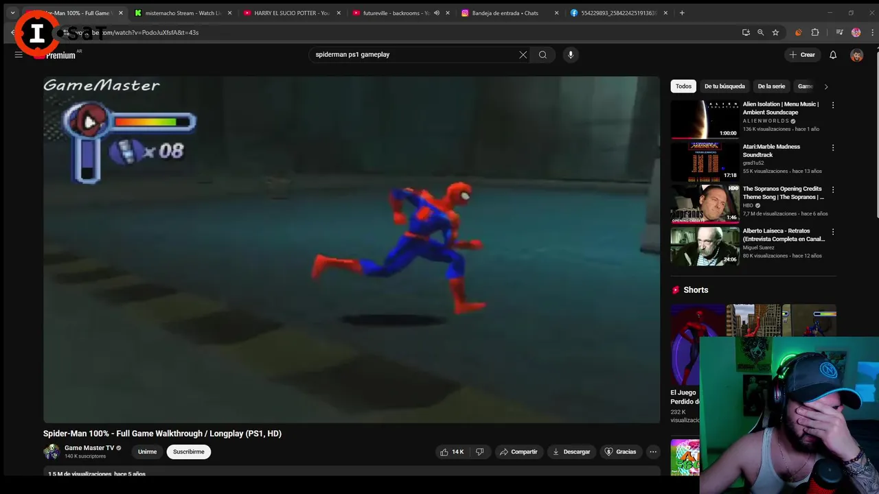
Task: Click the magnifier search button
Action: (543, 55)
